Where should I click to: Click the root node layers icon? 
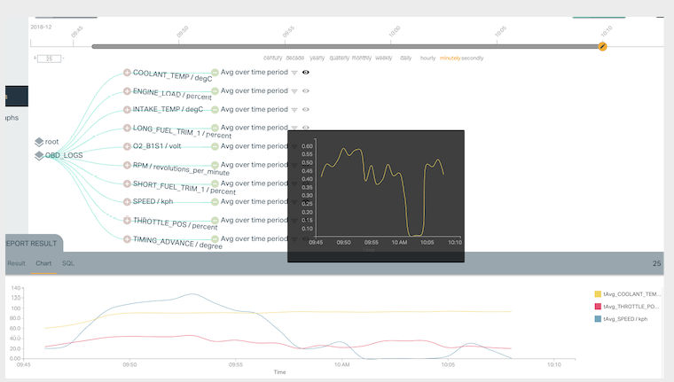[39, 142]
